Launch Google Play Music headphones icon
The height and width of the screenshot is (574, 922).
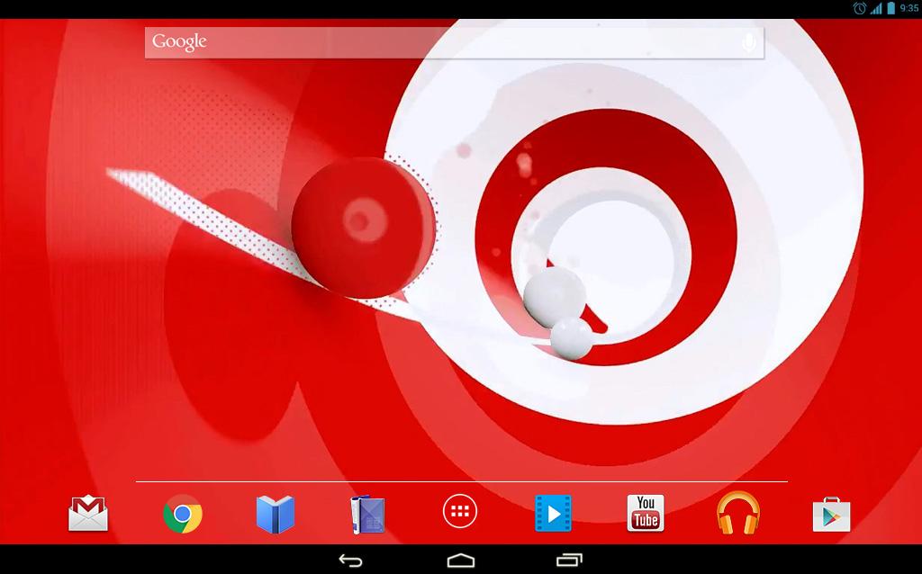pos(738,513)
